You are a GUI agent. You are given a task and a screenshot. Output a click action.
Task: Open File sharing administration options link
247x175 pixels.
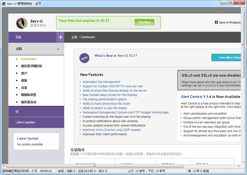[105, 99]
